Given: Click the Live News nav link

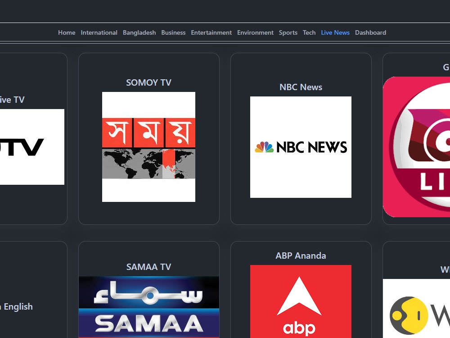Looking at the screenshot, I should click(x=335, y=32).
